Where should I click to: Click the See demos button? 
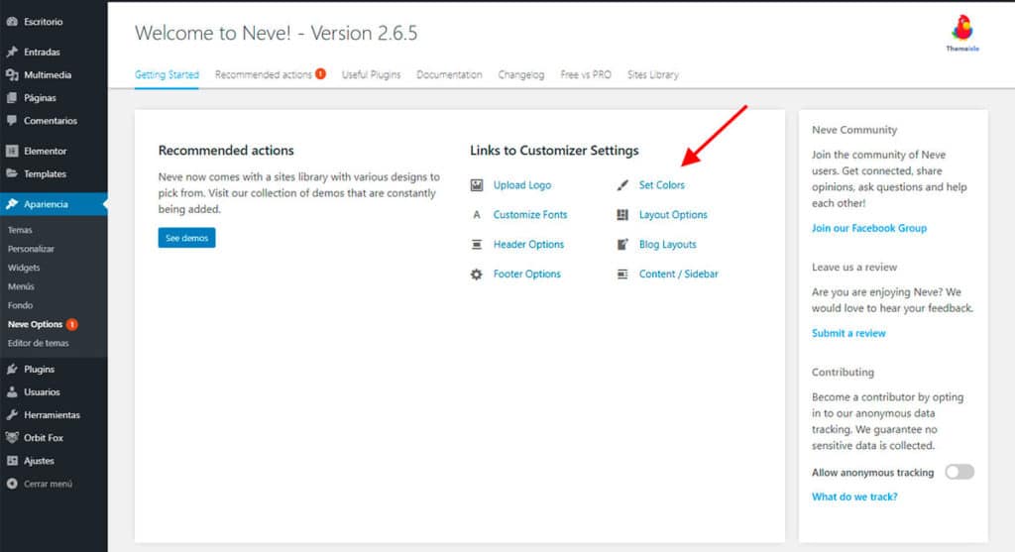coord(186,238)
